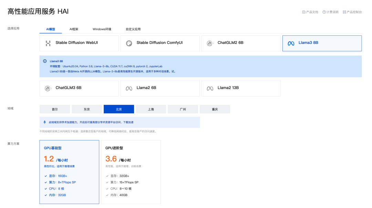
Task: Open 产品文档 product documentation
Action: 310,12
